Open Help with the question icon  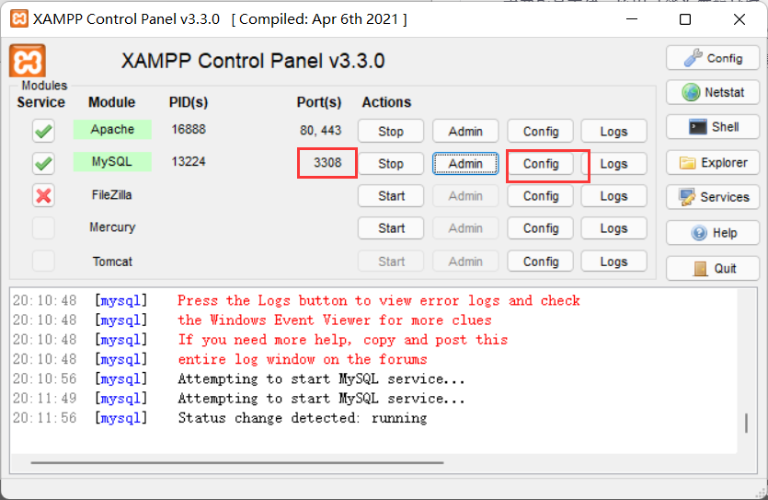[713, 233]
